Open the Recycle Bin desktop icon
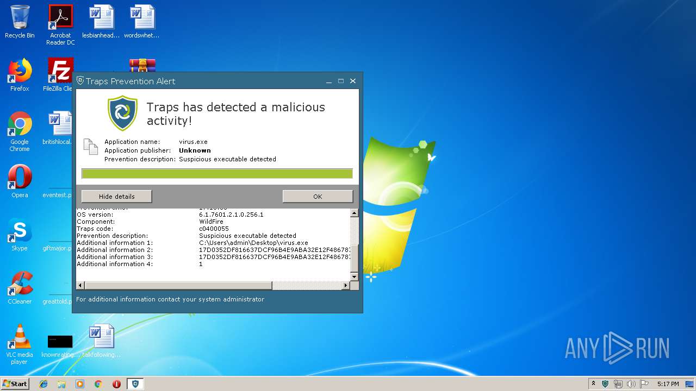Screen dimensions: 696x391 click(x=20, y=22)
